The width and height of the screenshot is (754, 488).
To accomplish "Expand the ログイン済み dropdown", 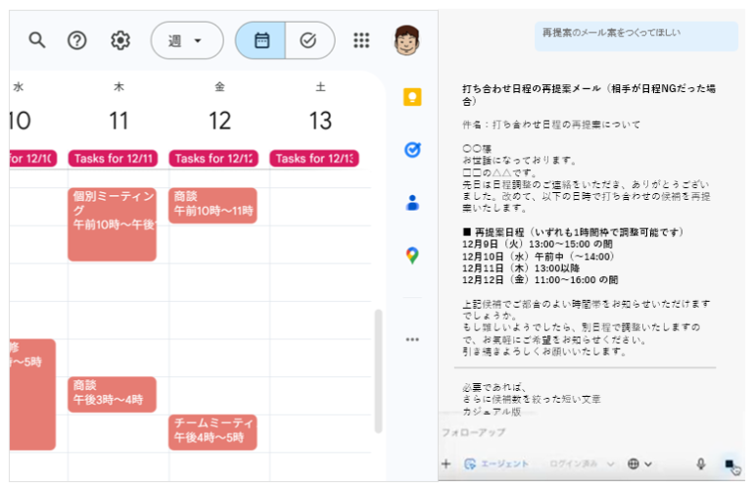I will coord(582,464).
